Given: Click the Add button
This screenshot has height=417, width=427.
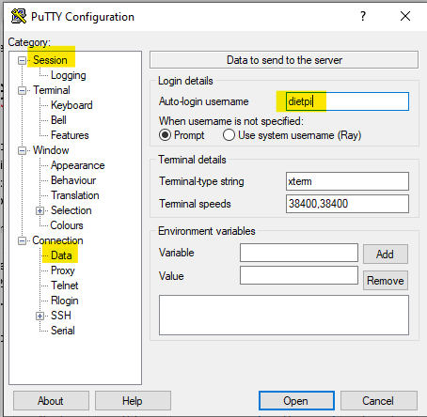Looking at the screenshot, I should click(x=386, y=255).
